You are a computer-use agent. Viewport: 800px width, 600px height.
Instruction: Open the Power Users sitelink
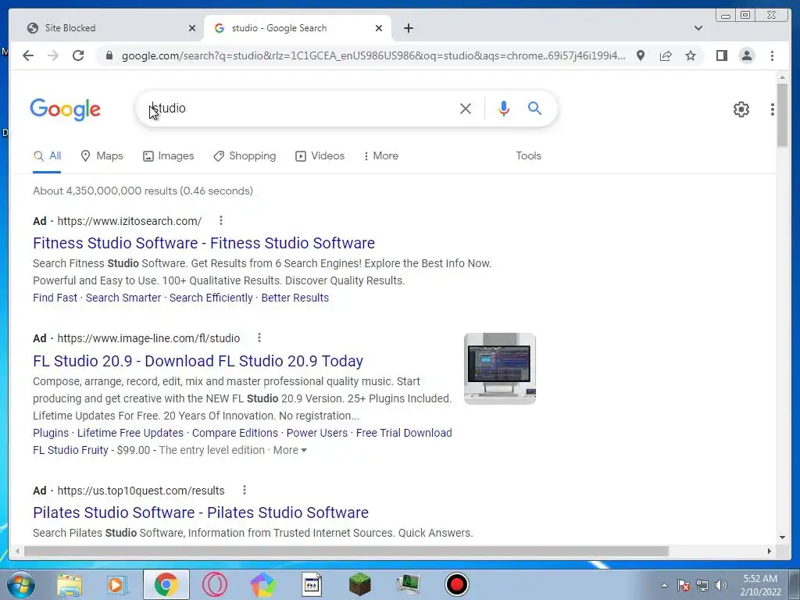317,433
